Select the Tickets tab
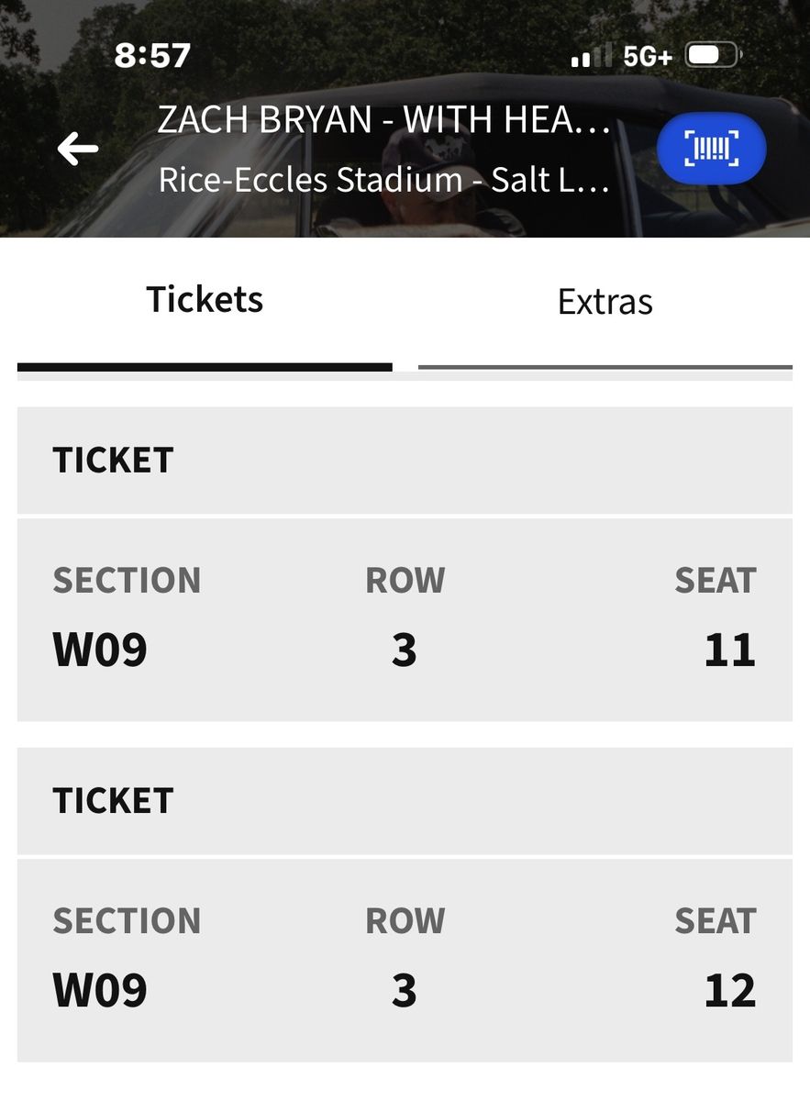The height and width of the screenshot is (1101, 810). tap(205, 300)
